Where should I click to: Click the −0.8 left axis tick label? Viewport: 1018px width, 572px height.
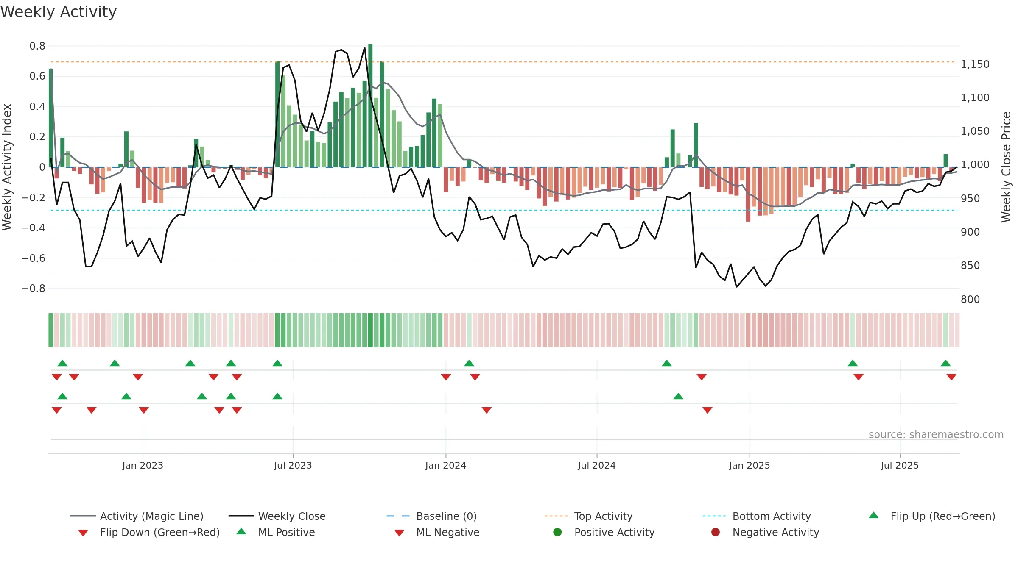coord(34,289)
